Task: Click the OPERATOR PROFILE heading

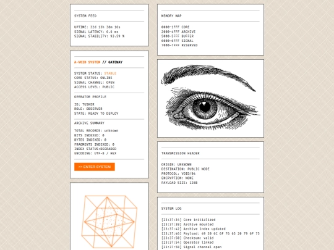Action: pyautogui.click(x=90, y=97)
